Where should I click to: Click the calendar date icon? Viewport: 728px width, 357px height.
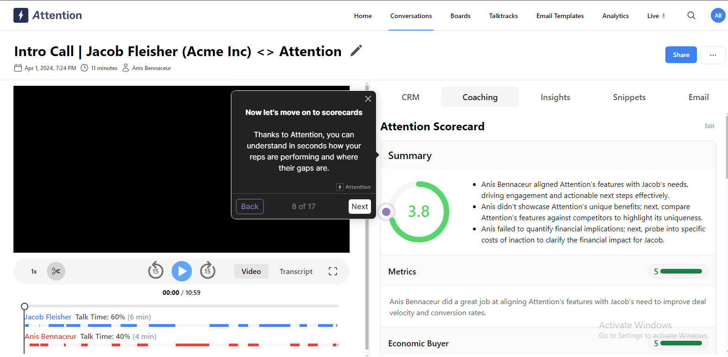[x=18, y=68]
